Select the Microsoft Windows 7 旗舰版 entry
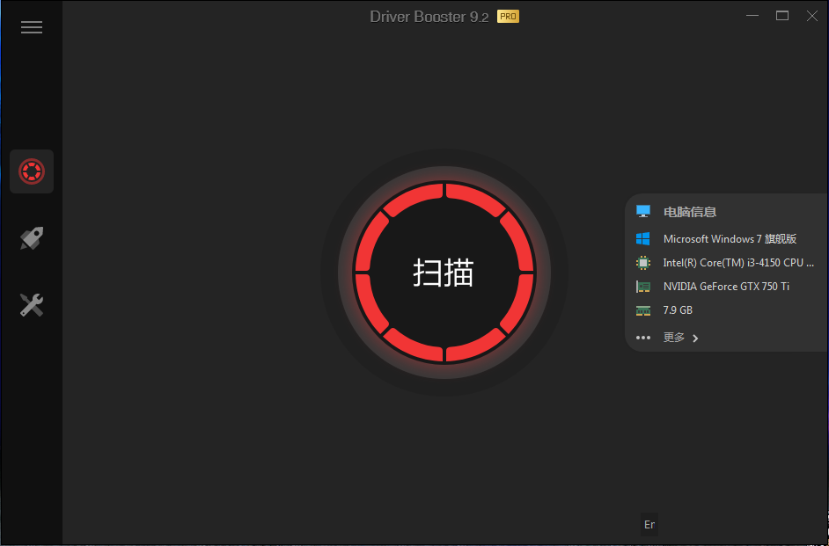This screenshot has height=546, width=829. 730,238
